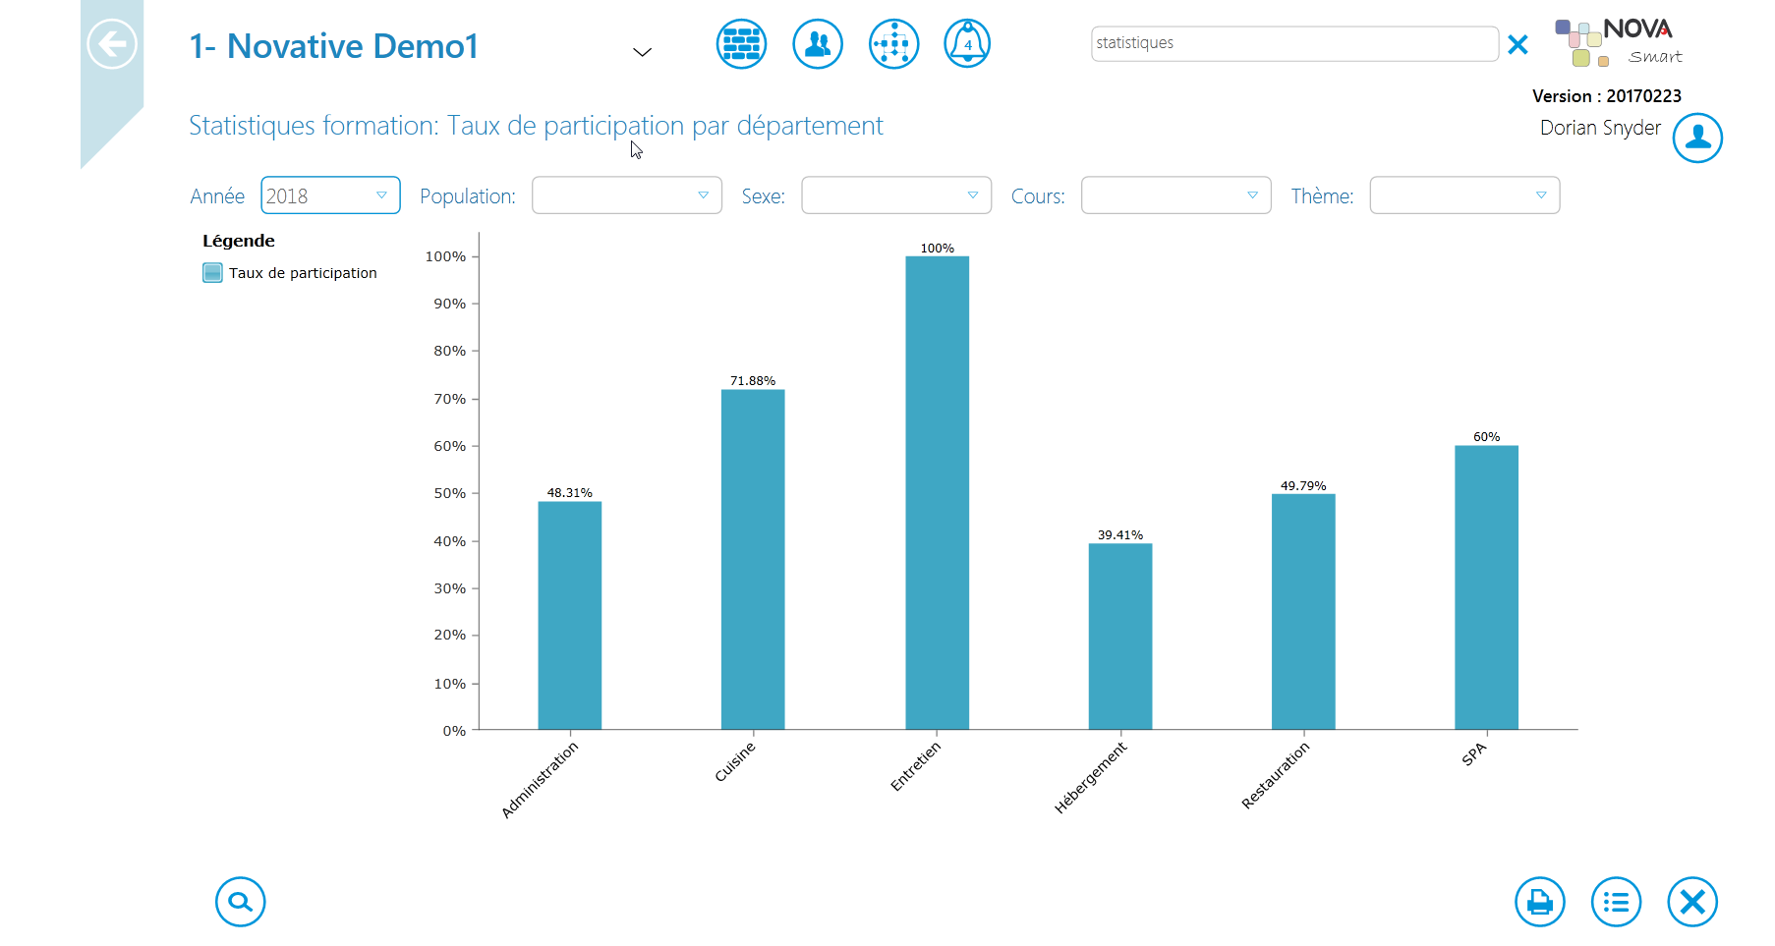Expand the Novative Demo1 chevron

[x=642, y=52]
